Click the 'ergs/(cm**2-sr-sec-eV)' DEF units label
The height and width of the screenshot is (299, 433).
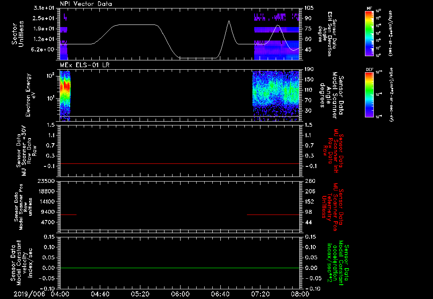(392, 95)
